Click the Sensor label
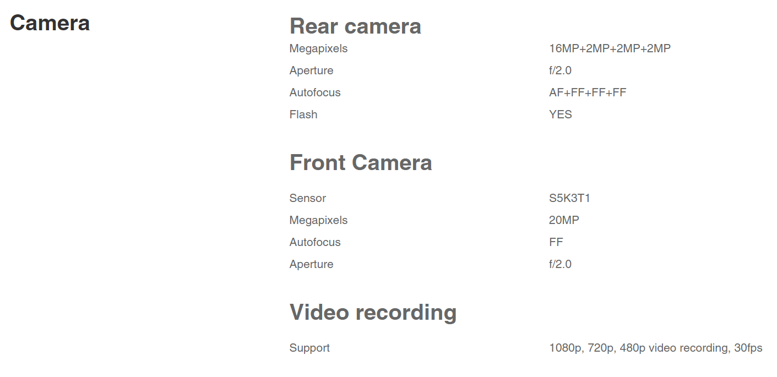This screenshot has height=377, width=777. pyautogui.click(x=308, y=198)
